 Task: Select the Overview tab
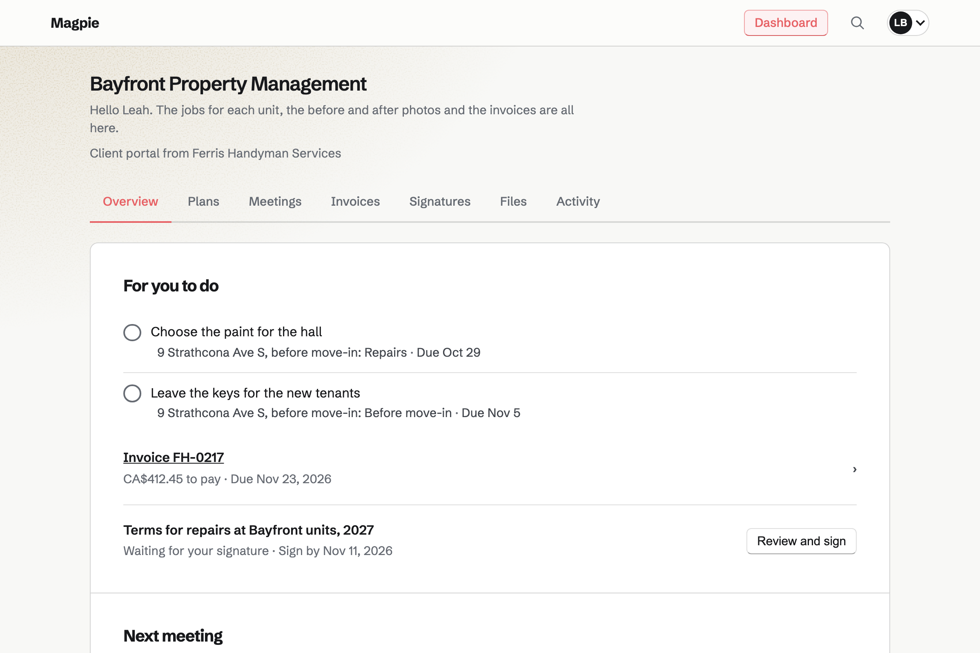[x=130, y=202]
